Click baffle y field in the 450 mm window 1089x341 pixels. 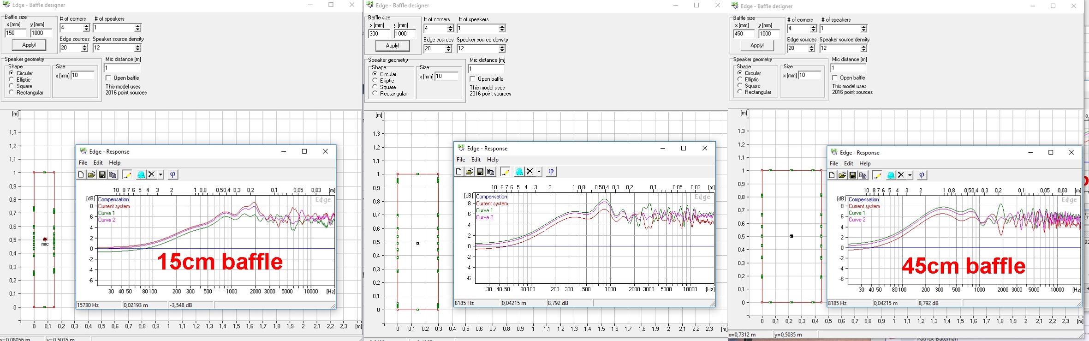pyautogui.click(x=769, y=34)
